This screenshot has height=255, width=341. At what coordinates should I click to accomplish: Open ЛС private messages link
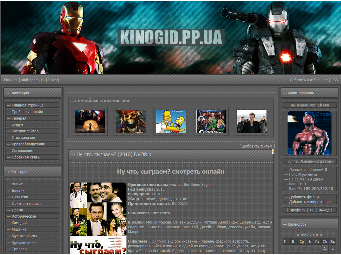click(312, 210)
